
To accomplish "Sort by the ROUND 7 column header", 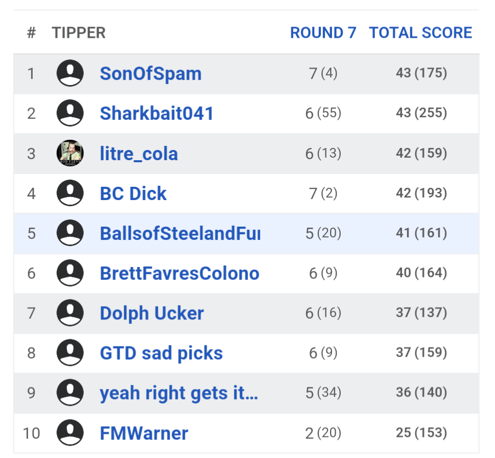I will point(323,33).
